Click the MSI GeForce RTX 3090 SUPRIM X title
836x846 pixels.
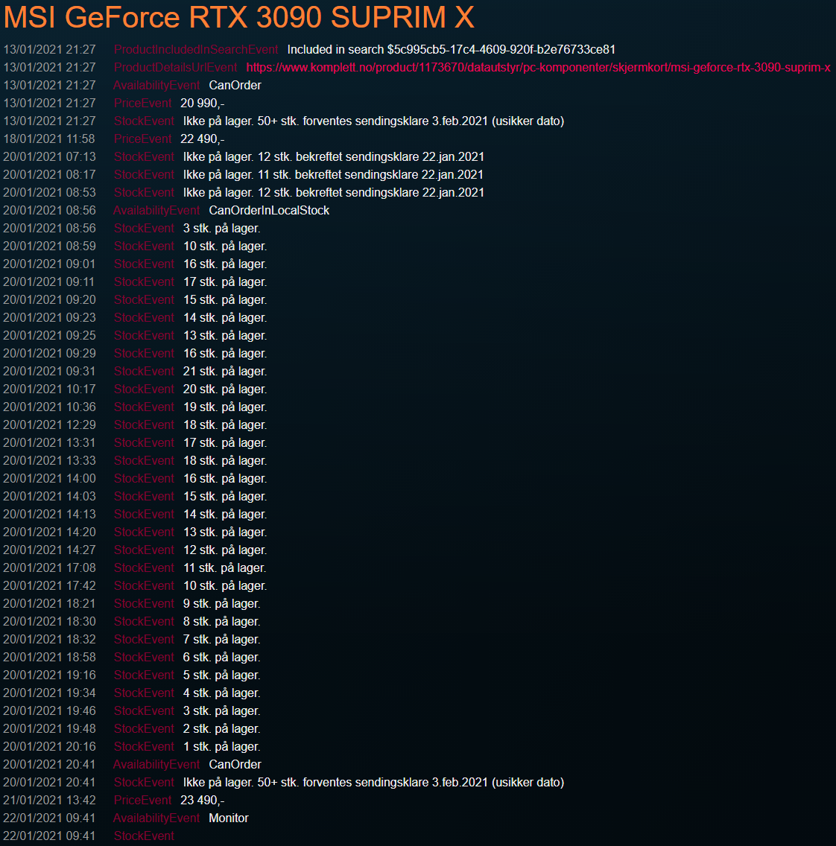(239, 17)
